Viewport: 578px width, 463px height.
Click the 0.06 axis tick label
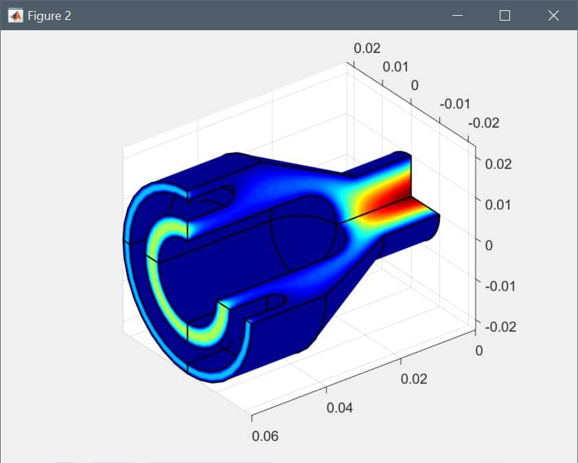tap(265, 436)
